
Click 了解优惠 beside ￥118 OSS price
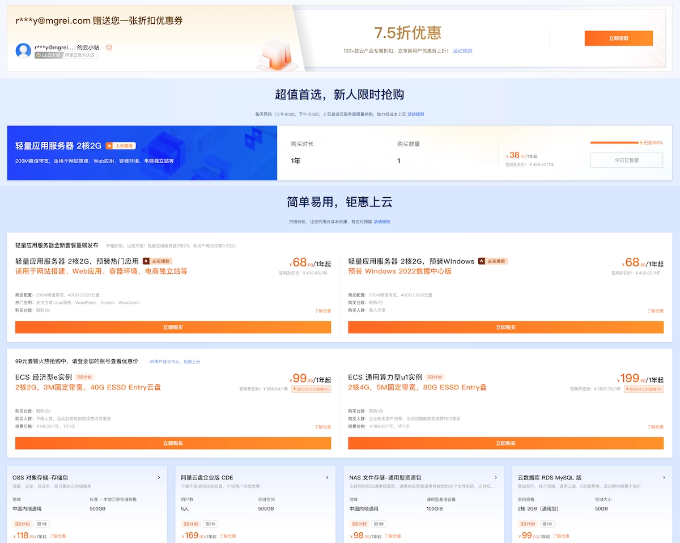[58, 536]
